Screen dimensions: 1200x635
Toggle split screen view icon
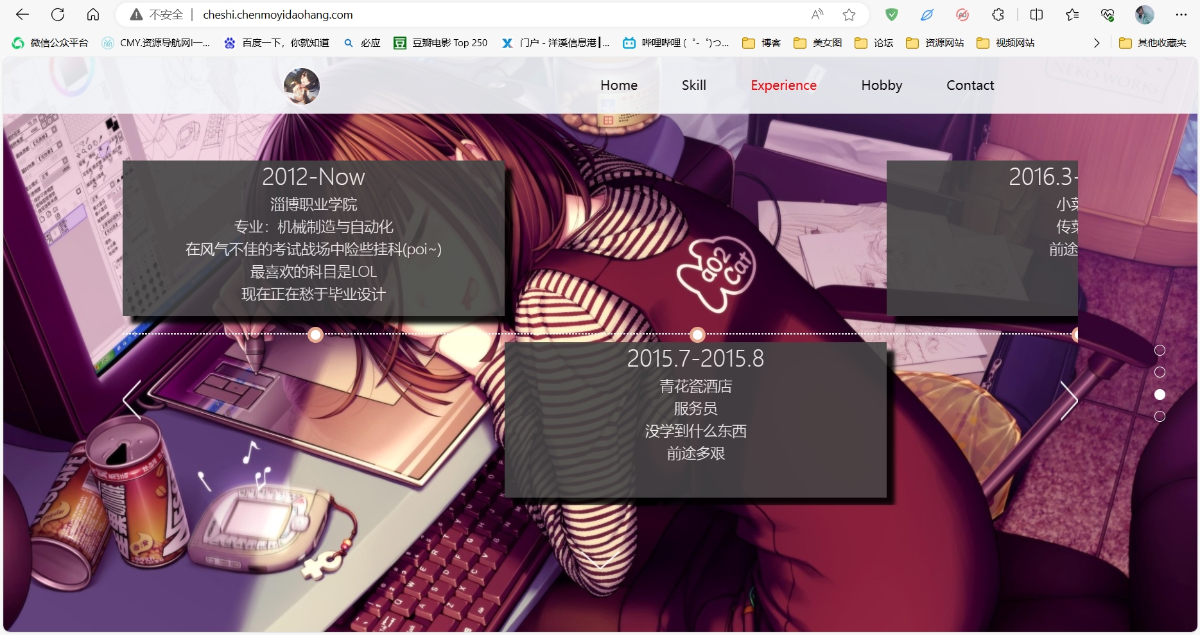(1036, 15)
